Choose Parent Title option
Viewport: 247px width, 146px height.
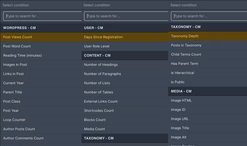tap(41, 92)
